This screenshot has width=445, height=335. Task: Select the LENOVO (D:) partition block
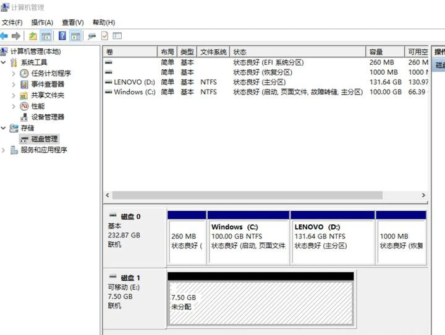click(x=333, y=237)
